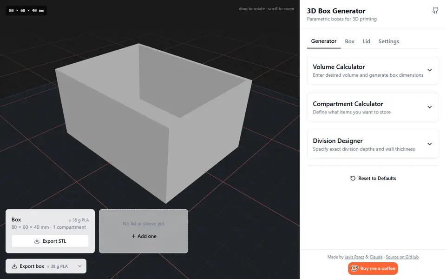Expand the Division Designer chevron

click(x=429, y=144)
